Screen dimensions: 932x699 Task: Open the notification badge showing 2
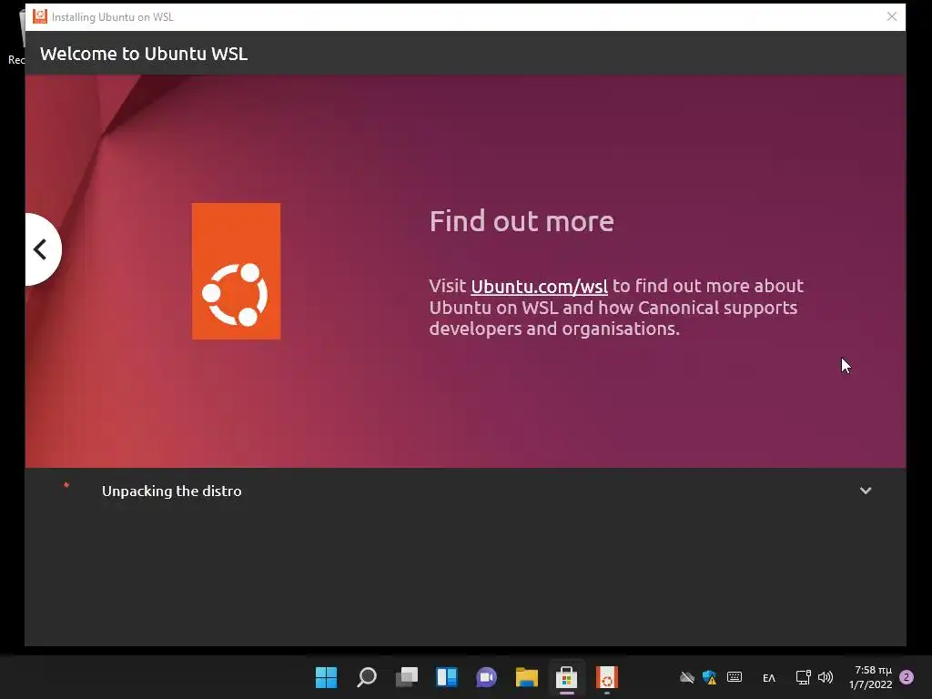pos(907,677)
